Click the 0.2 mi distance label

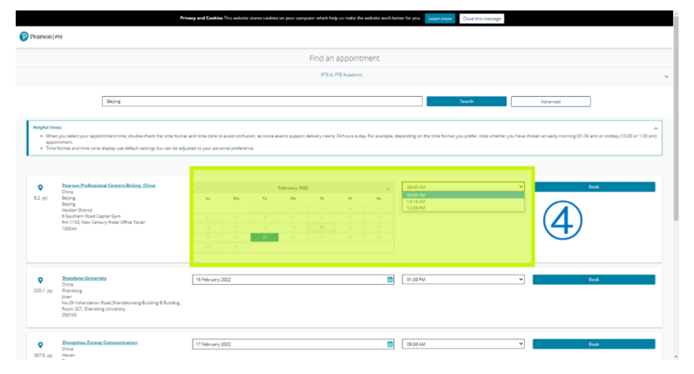[40, 198]
